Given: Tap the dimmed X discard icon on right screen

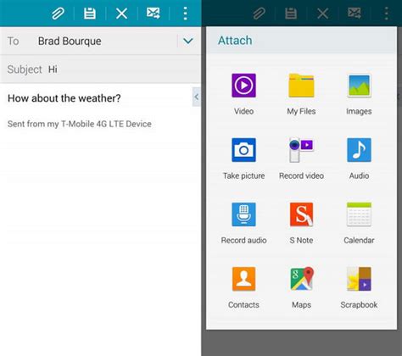Looking at the screenshot, I should (323, 14).
